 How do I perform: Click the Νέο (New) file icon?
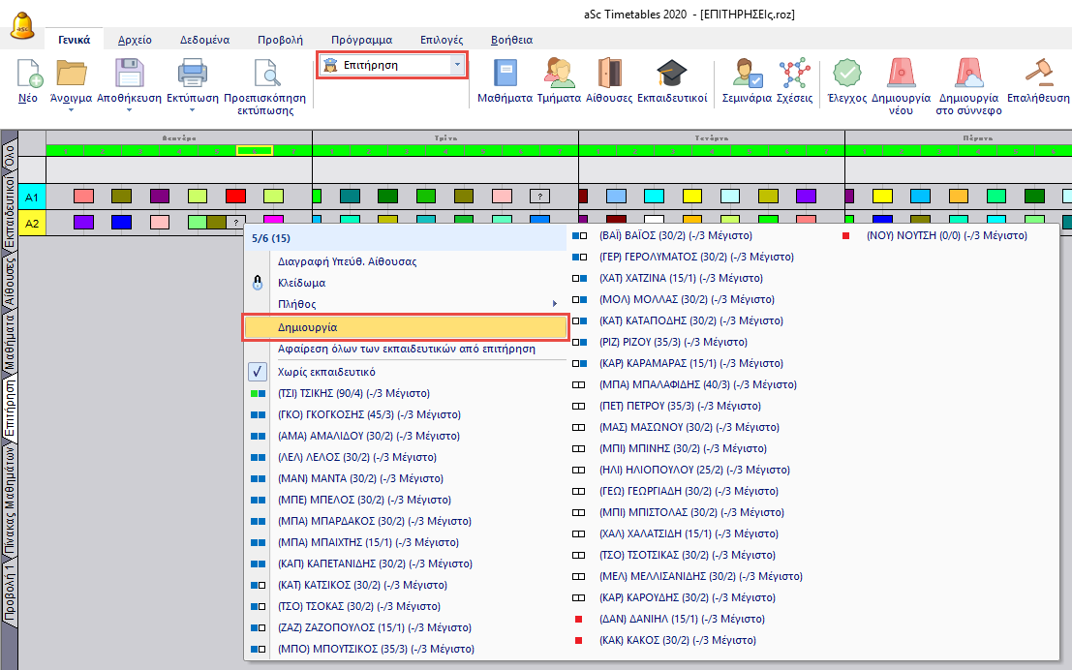pos(30,75)
